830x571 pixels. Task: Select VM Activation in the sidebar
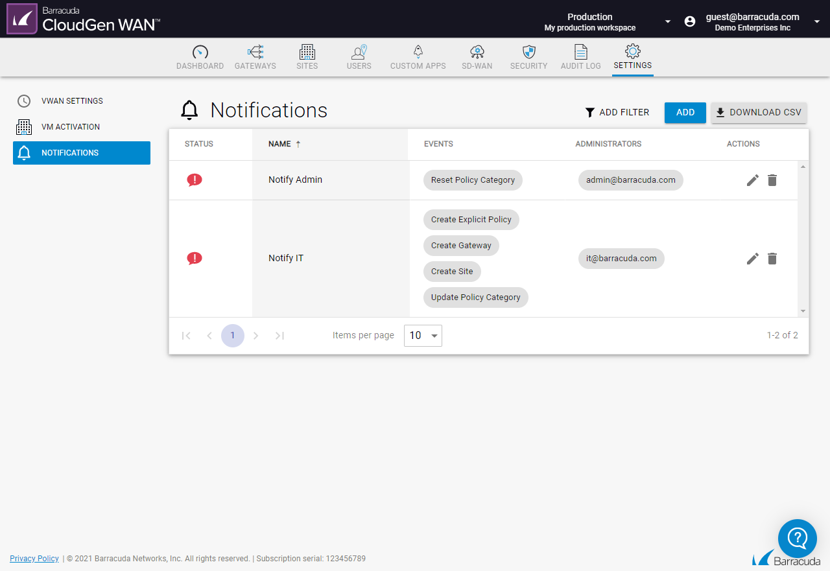(x=82, y=127)
